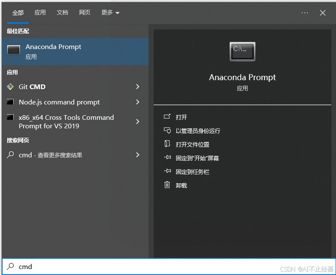Close the search panel with X

[x=323, y=13]
